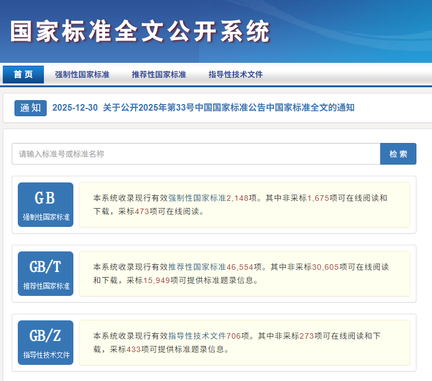432x381 pixels.
Task: Click the 46,554 recommended standards count
Action: pyautogui.click(x=240, y=267)
